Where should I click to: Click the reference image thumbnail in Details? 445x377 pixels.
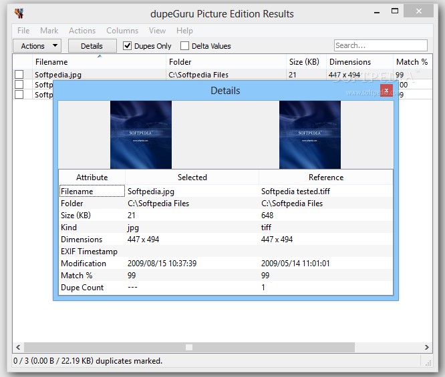coord(310,135)
